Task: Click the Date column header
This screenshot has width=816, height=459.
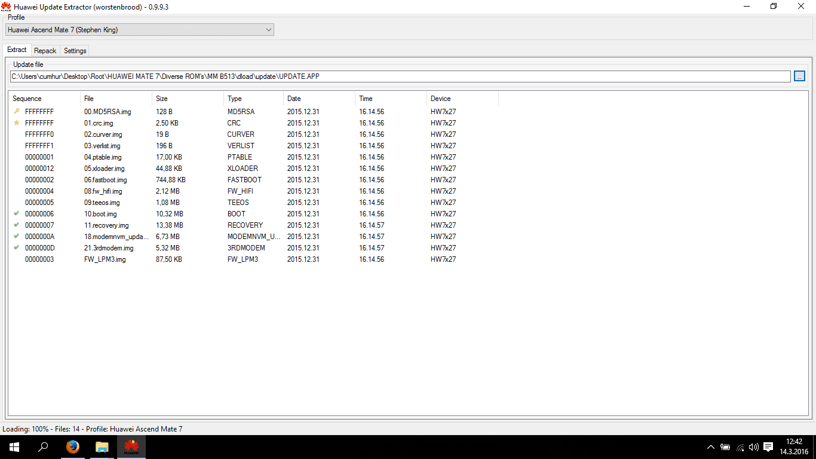Action: click(x=319, y=99)
